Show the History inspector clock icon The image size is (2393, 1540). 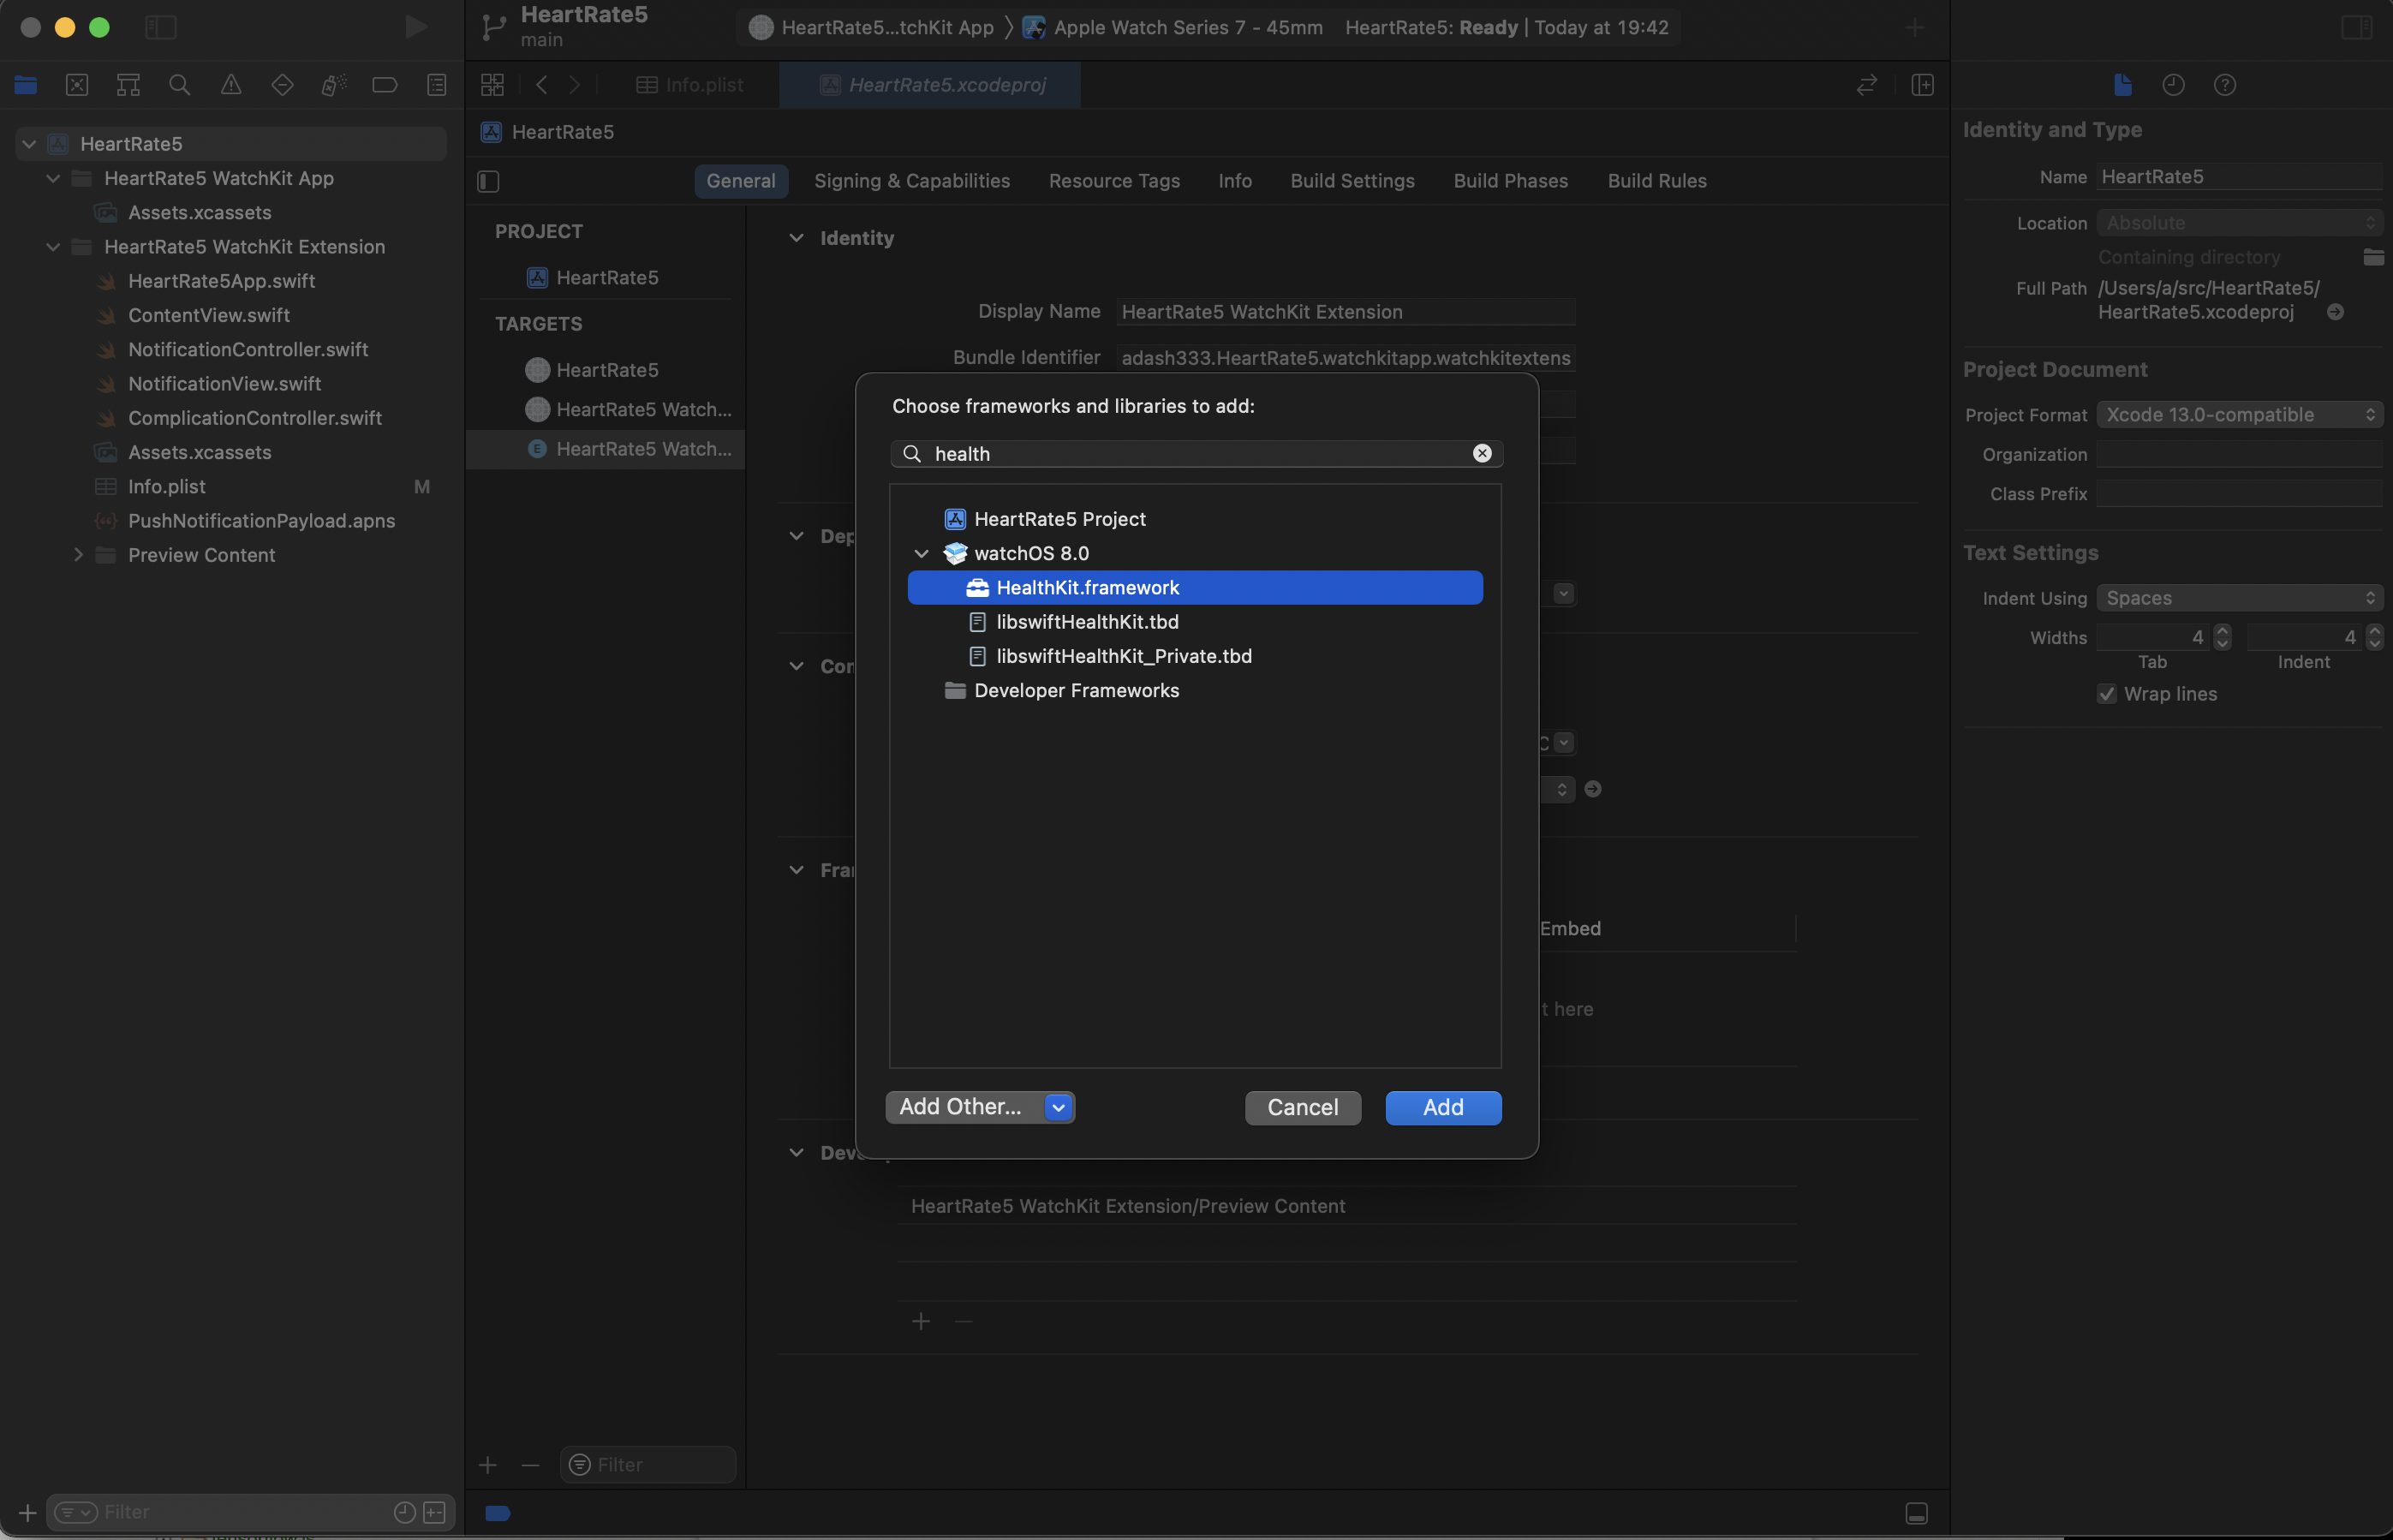2173,85
